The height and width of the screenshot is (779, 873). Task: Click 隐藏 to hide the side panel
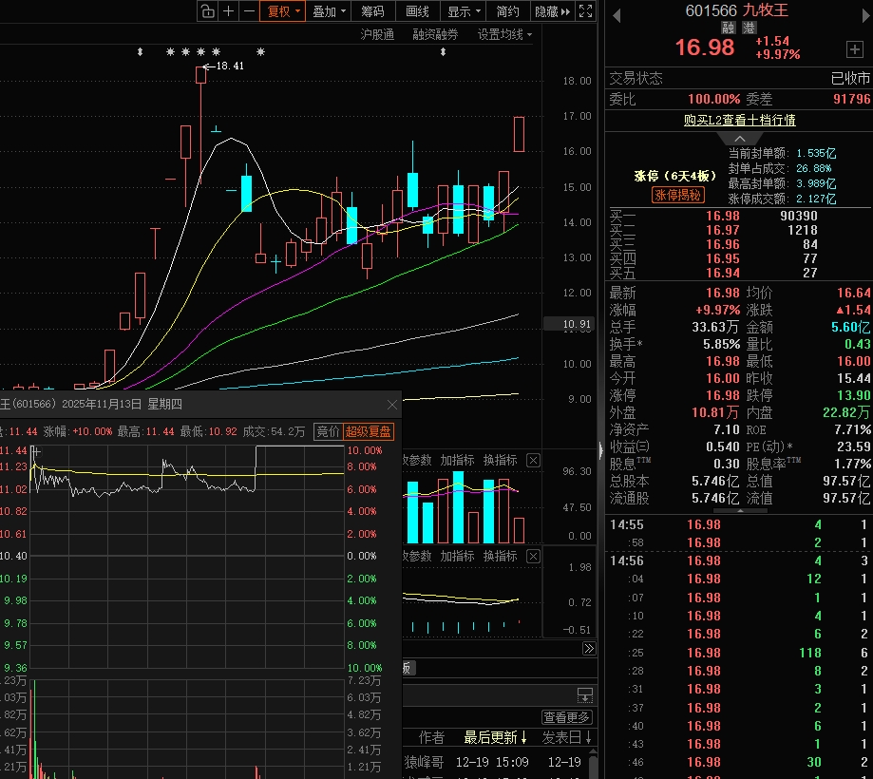552,11
